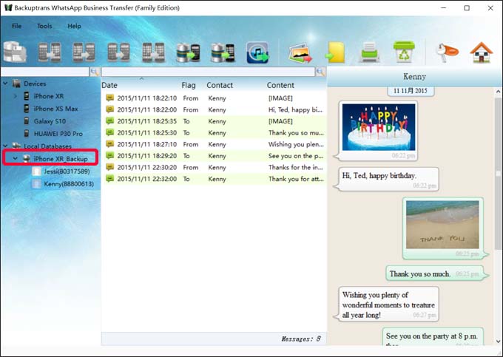The height and width of the screenshot is (357, 503).
Task: Click the Local Databases root label
Action: [48, 146]
